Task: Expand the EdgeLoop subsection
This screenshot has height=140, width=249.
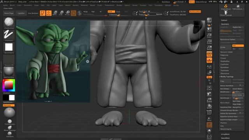Action: click(224, 55)
